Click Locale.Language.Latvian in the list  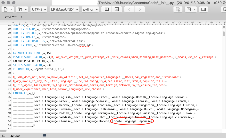[52, 109]
